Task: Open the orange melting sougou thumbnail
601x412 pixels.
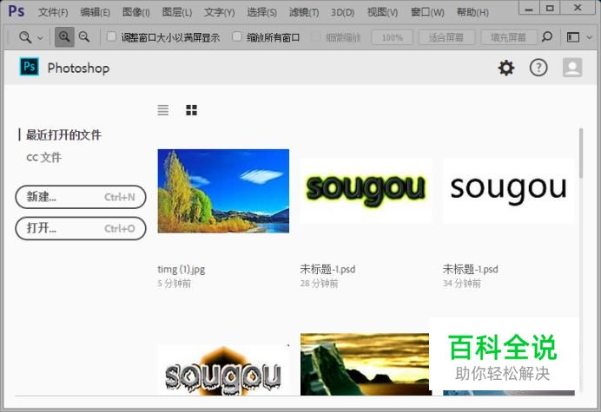Action: (x=223, y=369)
